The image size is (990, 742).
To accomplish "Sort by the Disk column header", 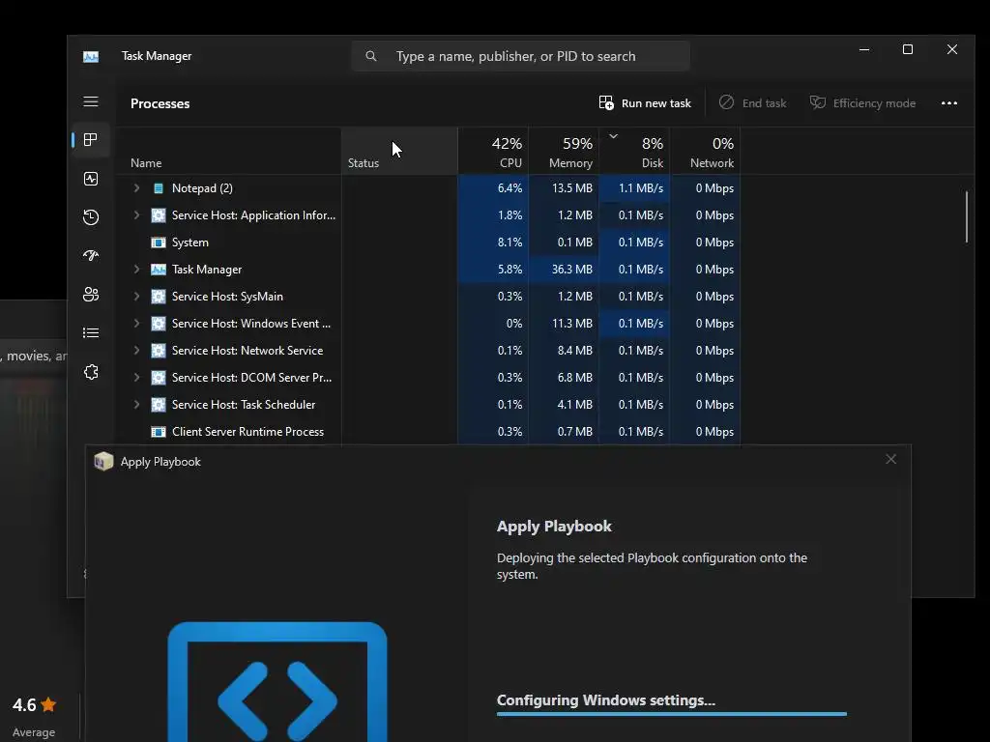I will pos(634,152).
